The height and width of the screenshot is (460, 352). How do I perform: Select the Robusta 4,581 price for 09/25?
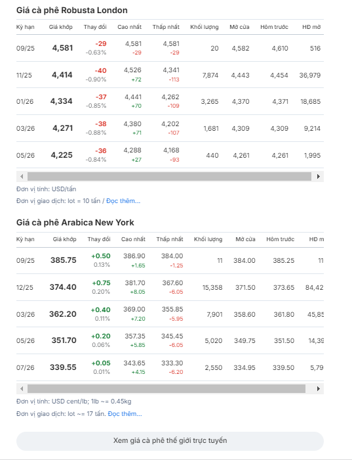pos(63,48)
